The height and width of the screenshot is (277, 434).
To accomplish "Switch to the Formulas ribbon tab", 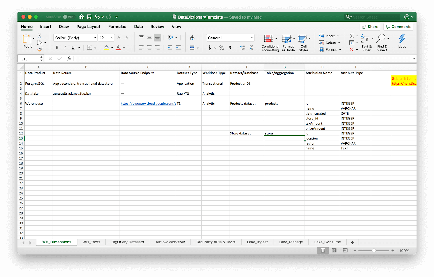I will pos(117,27).
